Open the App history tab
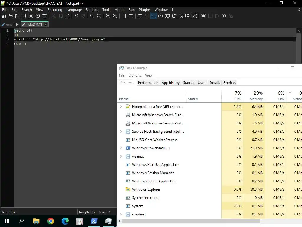This screenshot has width=302, height=227. click(x=170, y=83)
